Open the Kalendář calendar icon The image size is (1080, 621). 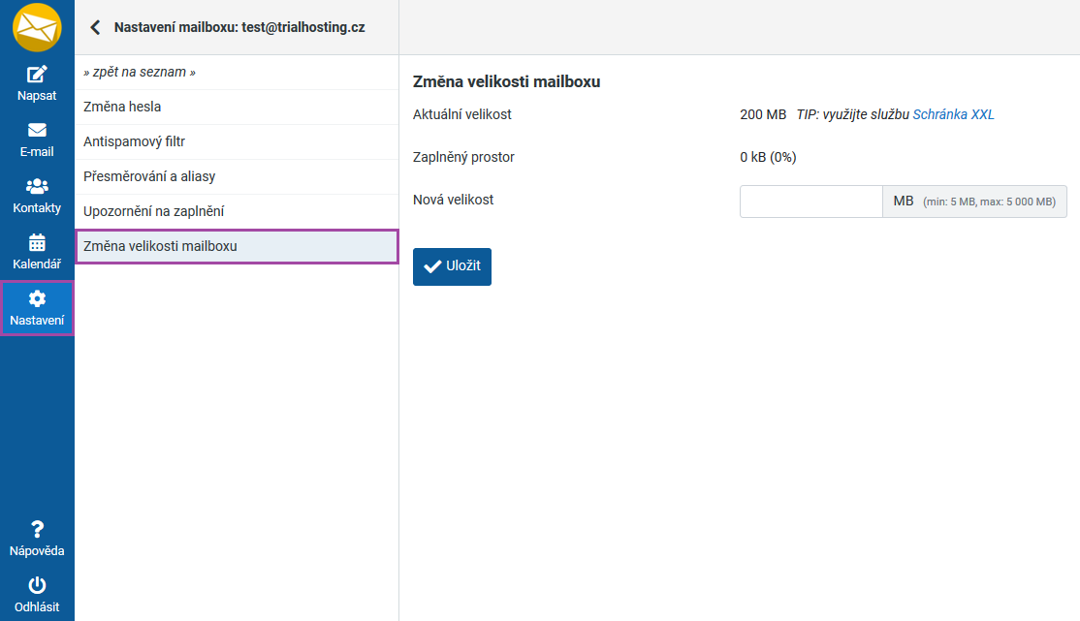37,243
